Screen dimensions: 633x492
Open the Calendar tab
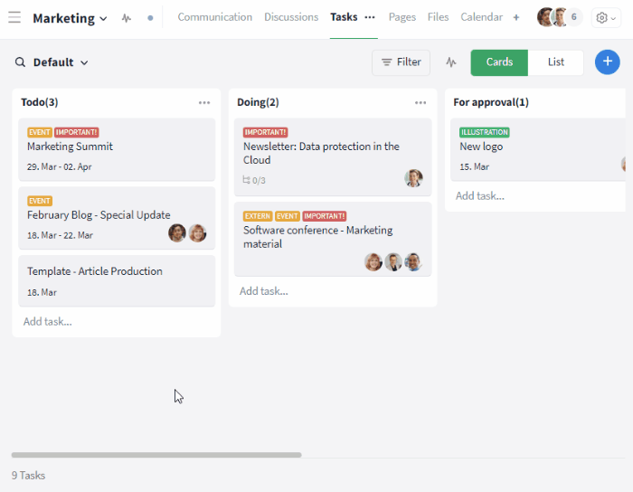481,17
